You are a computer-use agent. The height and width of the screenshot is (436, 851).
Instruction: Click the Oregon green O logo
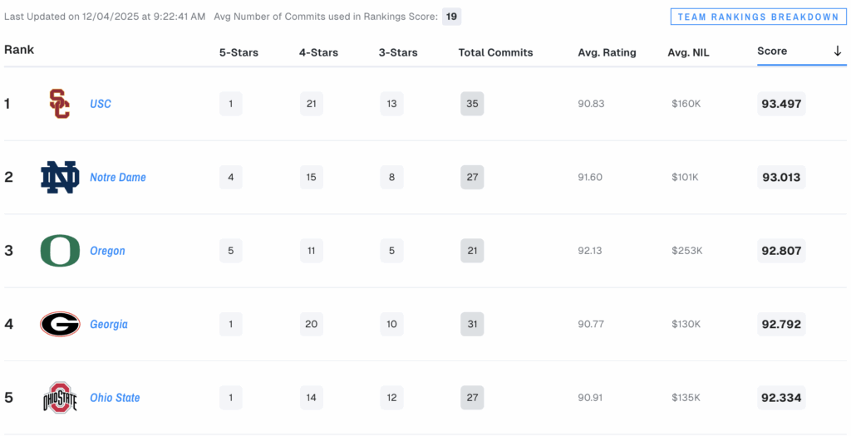(60, 251)
